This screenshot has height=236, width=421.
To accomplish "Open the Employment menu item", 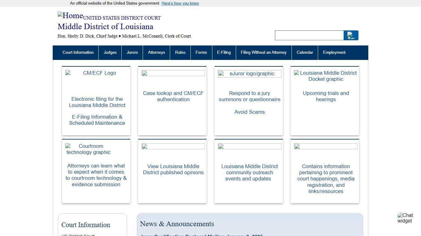I will point(334,53).
